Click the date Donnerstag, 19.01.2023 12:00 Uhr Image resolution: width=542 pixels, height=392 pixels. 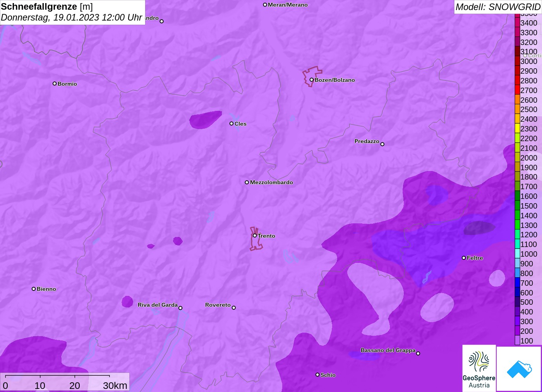(72, 17)
